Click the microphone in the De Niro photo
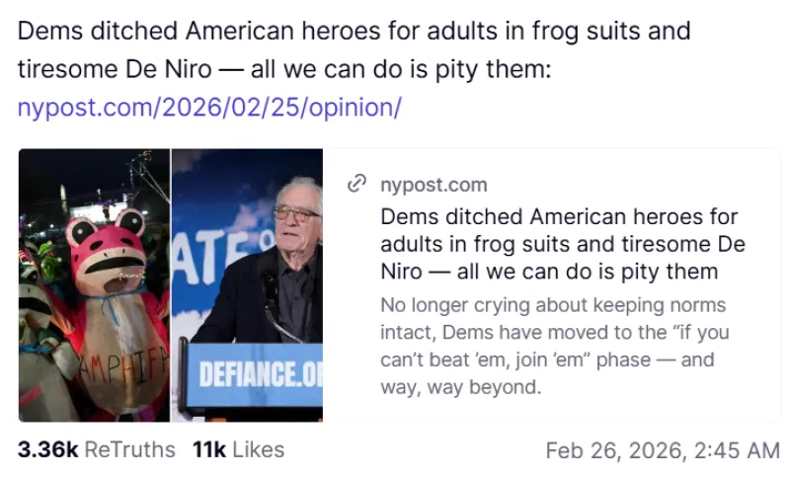 (x=269, y=286)
